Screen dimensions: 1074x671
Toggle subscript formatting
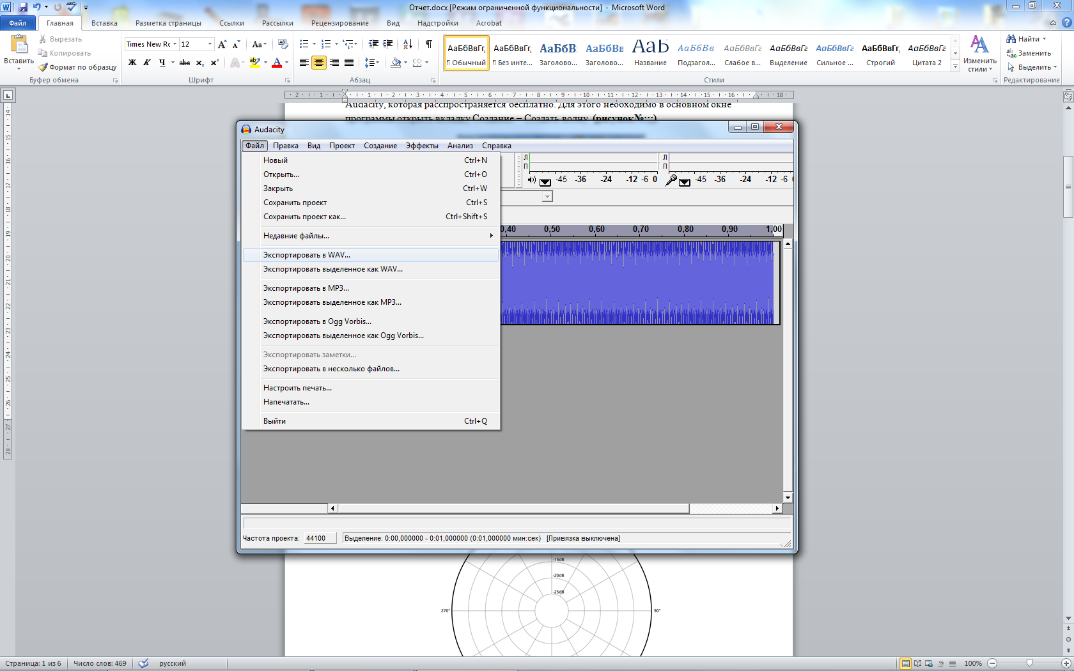coord(200,63)
